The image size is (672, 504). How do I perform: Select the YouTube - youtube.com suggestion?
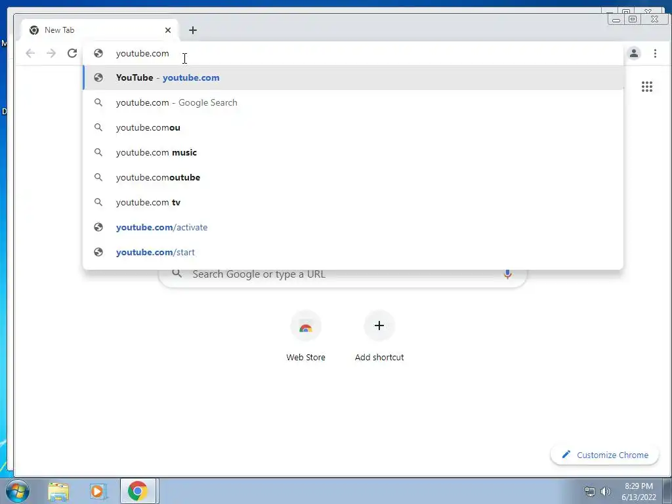[353, 77]
